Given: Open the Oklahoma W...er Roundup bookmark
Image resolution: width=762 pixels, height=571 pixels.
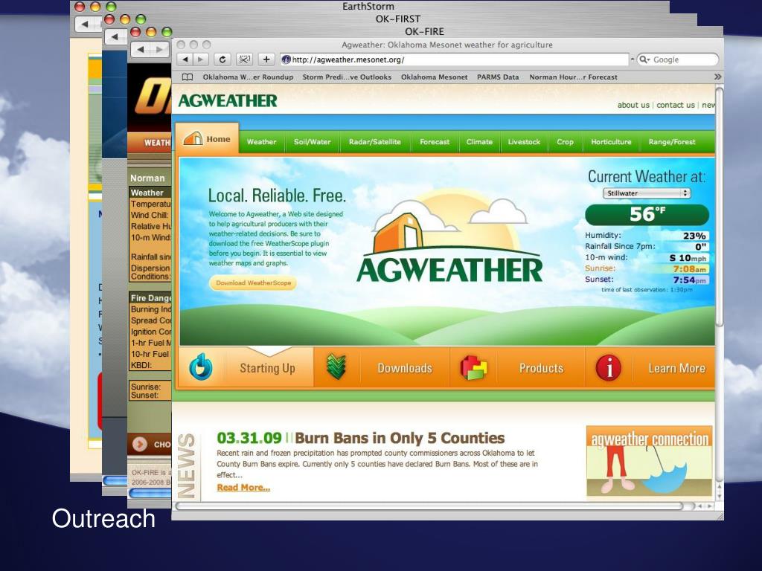Looking at the screenshot, I should click(x=248, y=77).
